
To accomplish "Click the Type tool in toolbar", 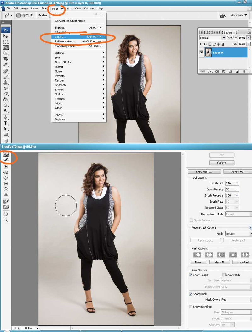I will click(x=6, y=123).
